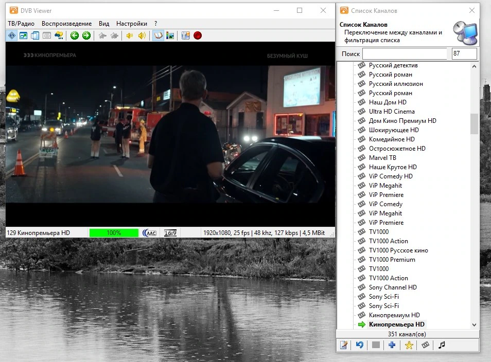Image resolution: width=491 pixels, height=362 pixels.
Task: Click the yellow star favorites icon
Action: (409, 345)
